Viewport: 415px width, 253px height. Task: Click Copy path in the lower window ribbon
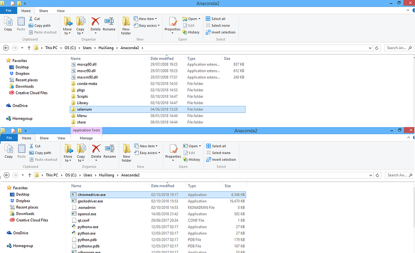tap(40, 153)
